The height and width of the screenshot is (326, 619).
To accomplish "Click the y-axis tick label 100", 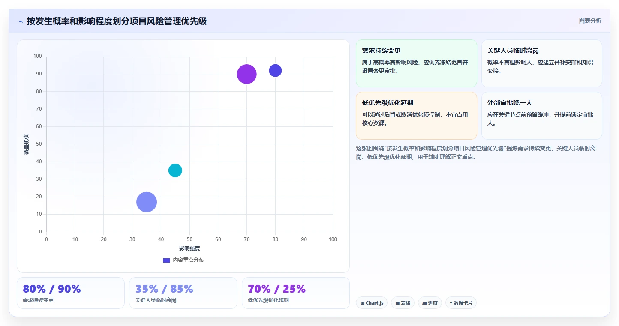I will 38,56.
